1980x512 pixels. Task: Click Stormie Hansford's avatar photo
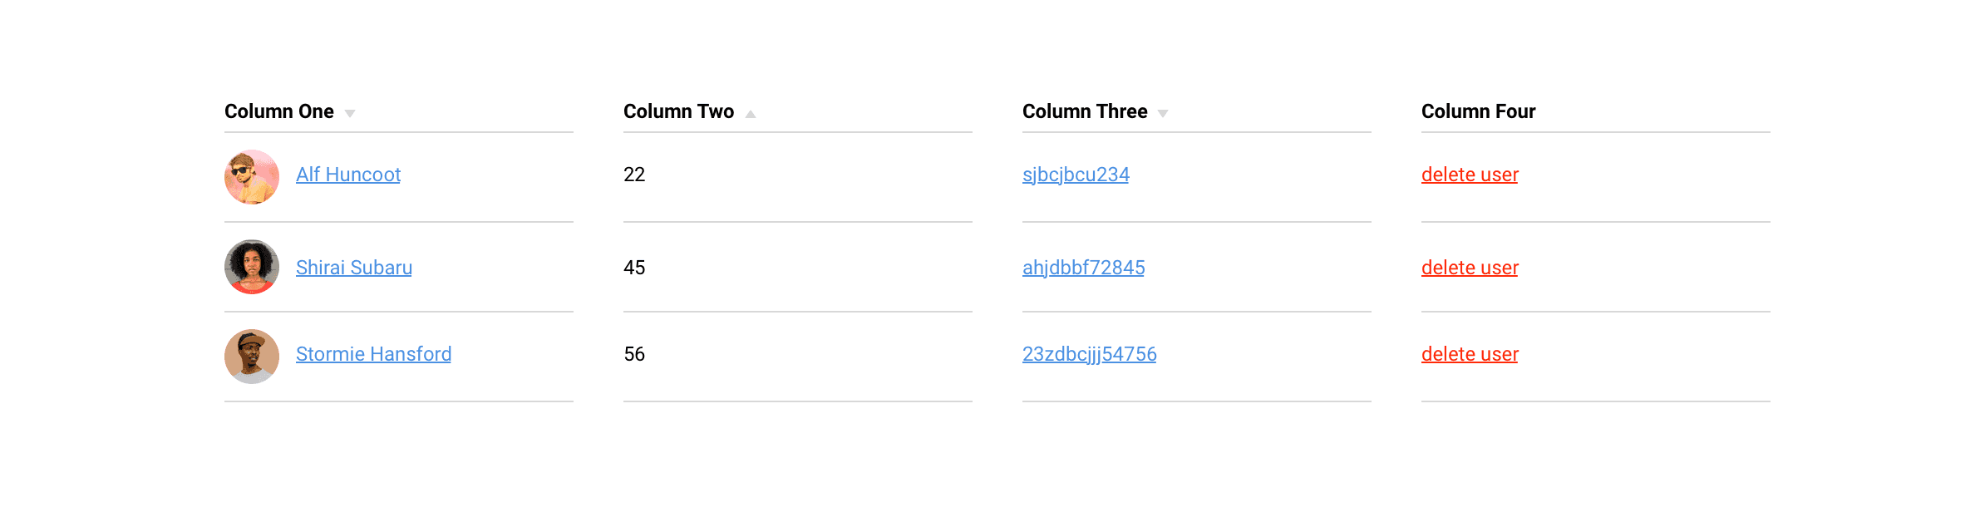click(251, 357)
